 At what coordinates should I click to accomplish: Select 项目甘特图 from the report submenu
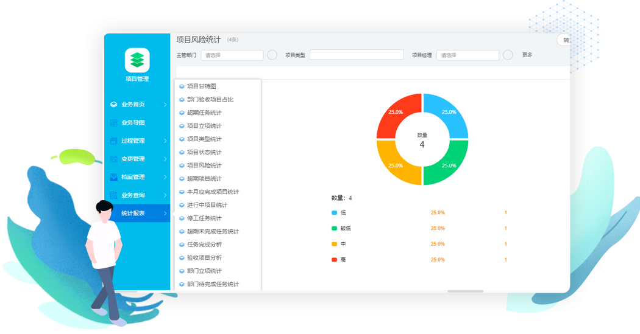coord(201,86)
